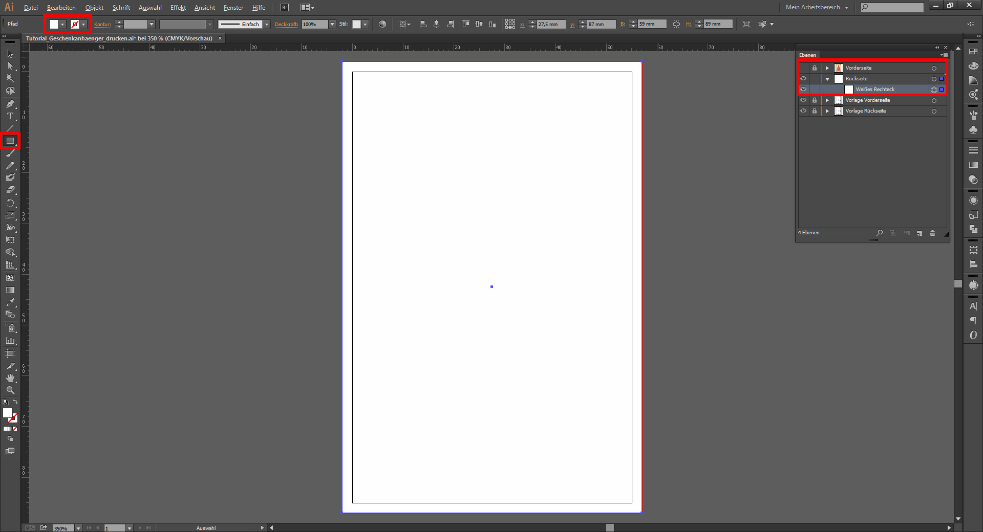The height and width of the screenshot is (532, 983).
Task: Click the Kontur label link
Action: (x=102, y=25)
